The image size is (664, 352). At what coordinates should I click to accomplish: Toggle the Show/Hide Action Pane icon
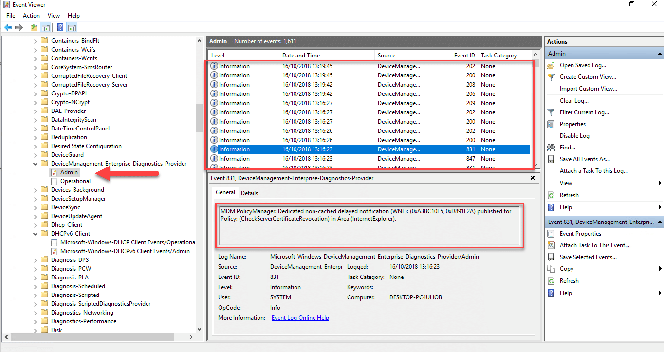click(72, 27)
